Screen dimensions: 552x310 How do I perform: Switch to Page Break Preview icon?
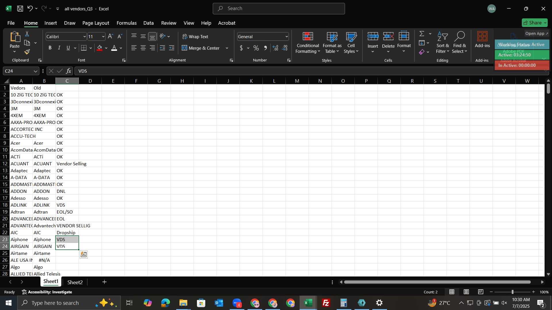click(481, 292)
